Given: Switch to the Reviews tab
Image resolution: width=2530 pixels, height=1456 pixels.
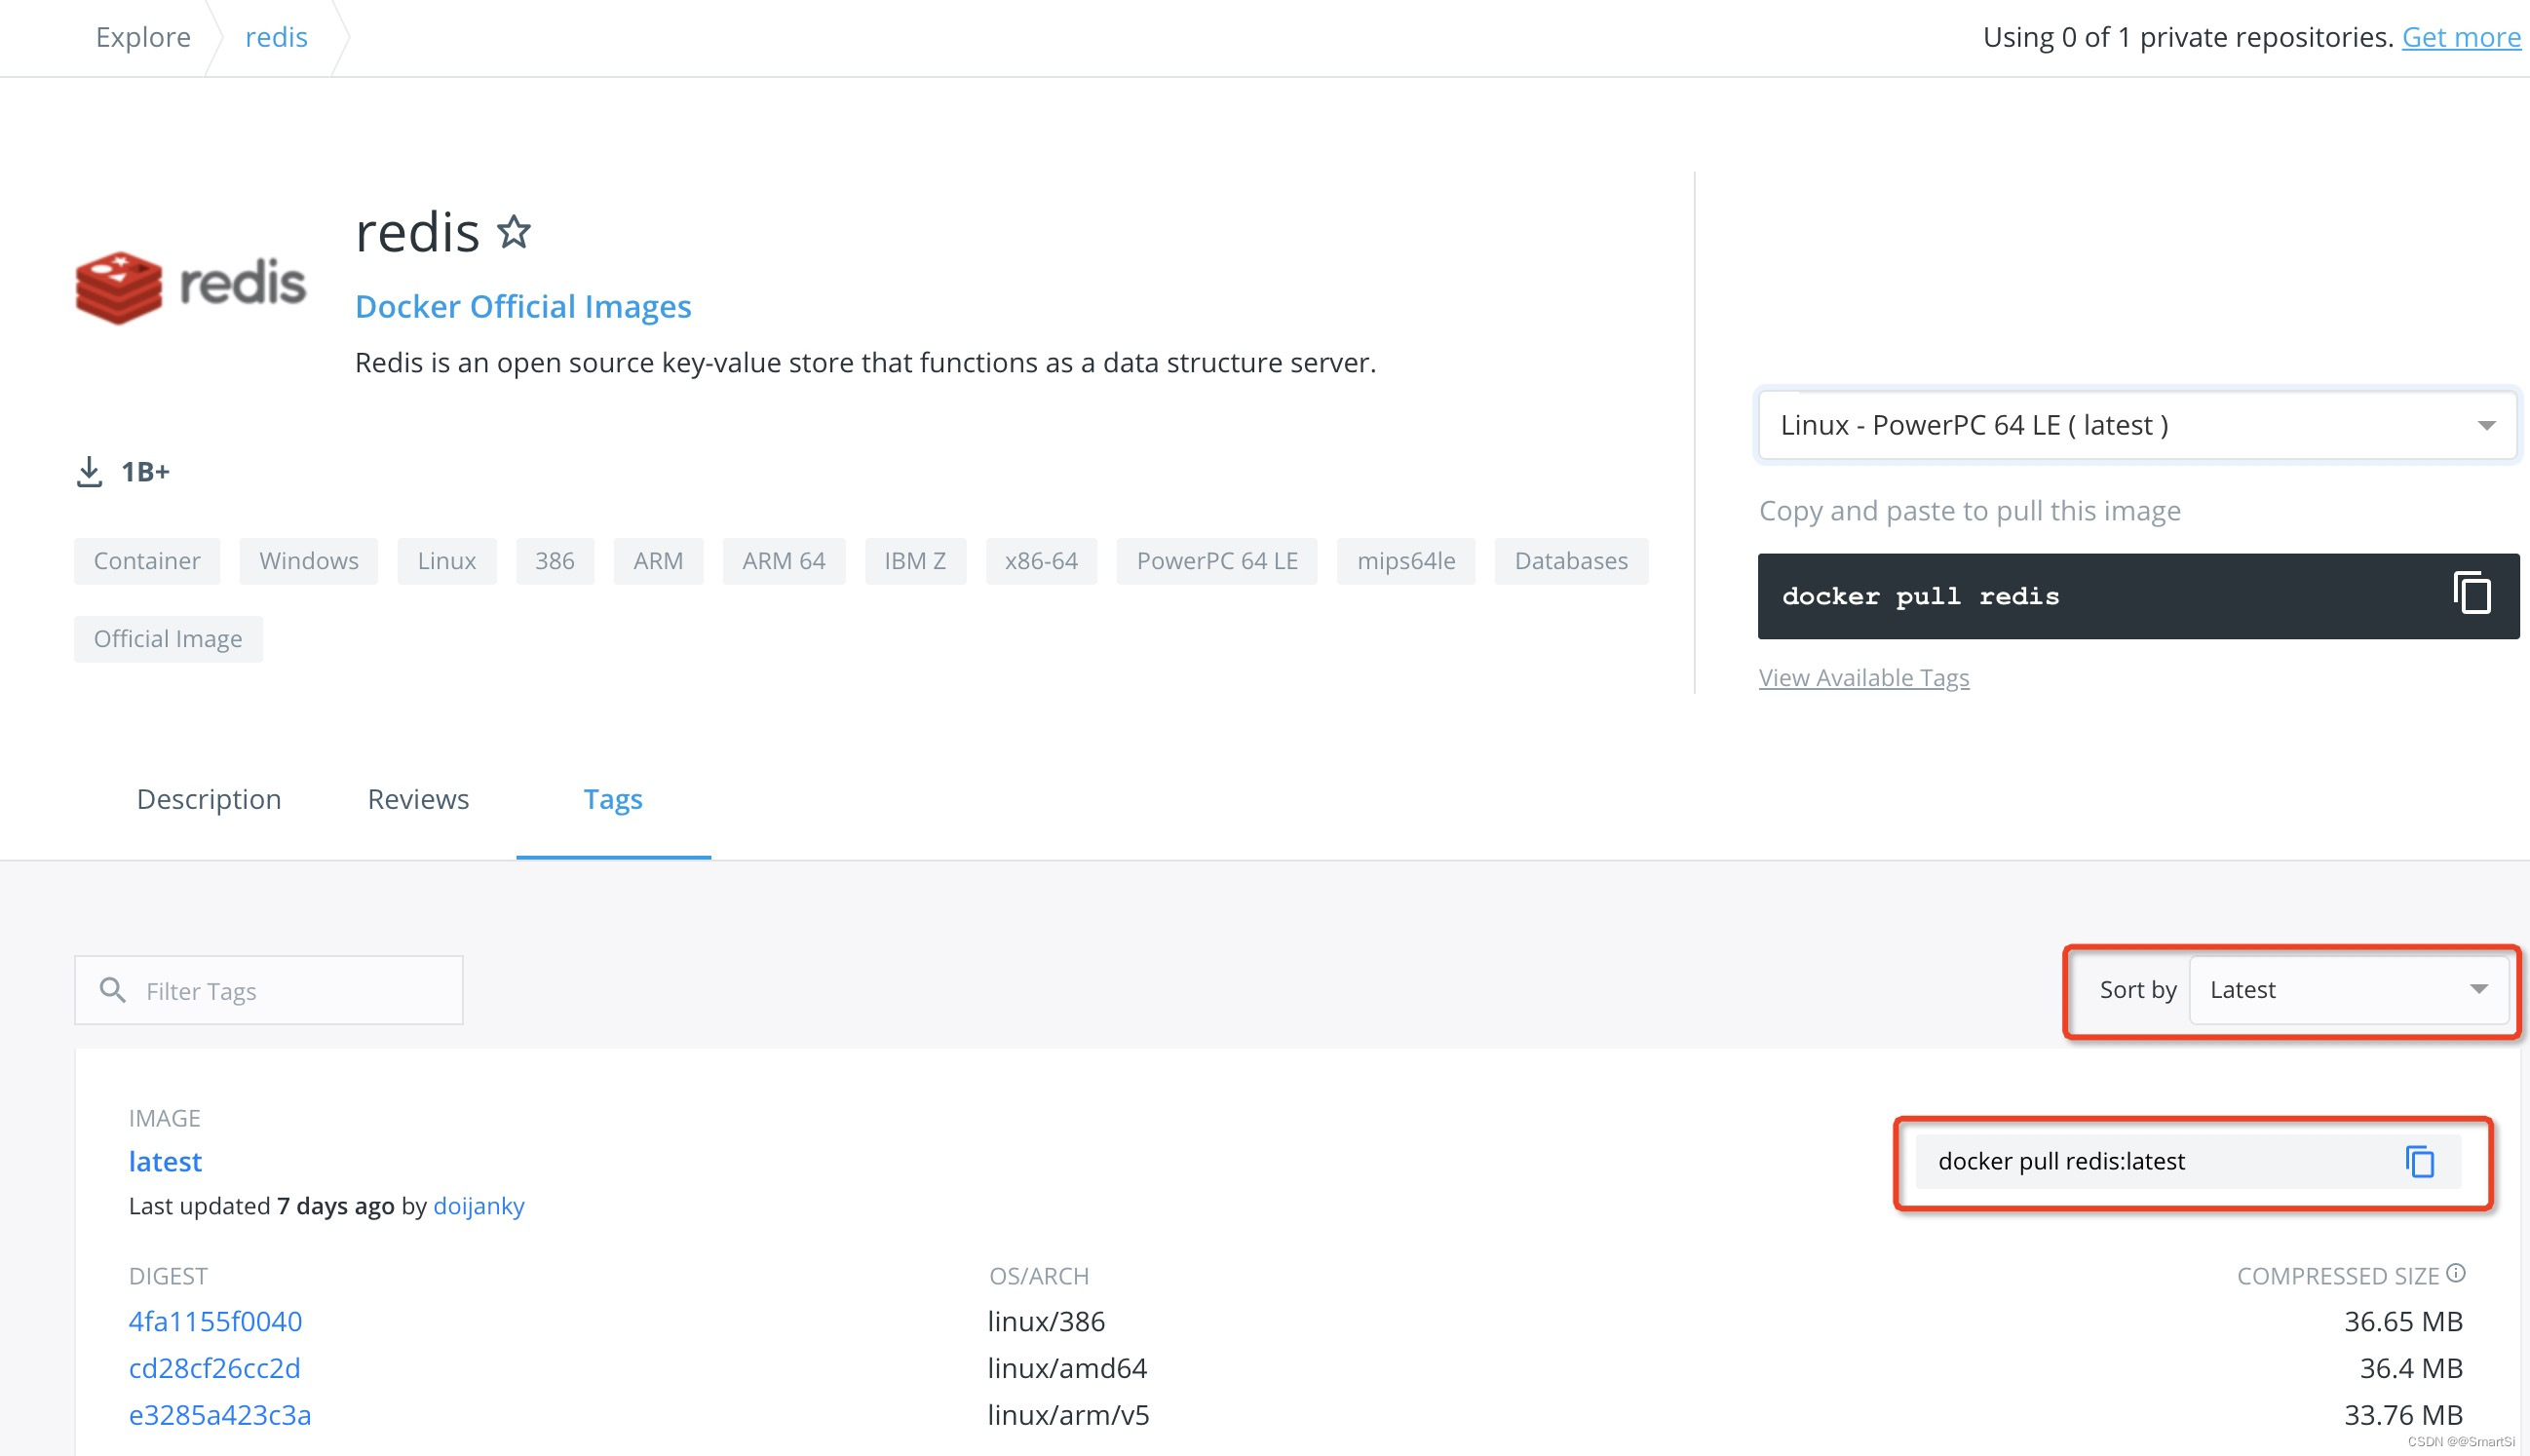Looking at the screenshot, I should 417,799.
